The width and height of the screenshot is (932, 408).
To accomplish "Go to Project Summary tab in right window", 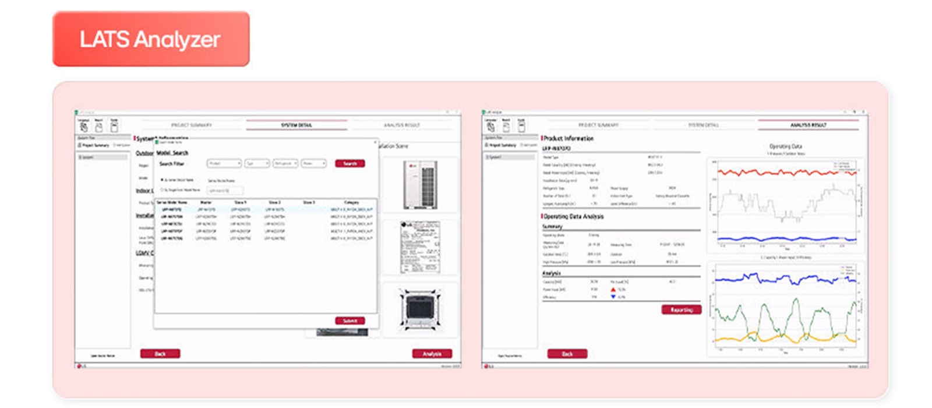I will (x=598, y=125).
